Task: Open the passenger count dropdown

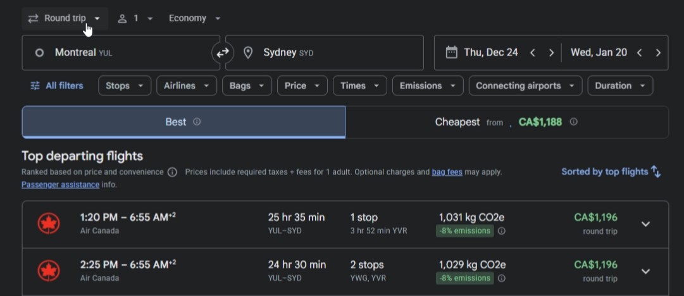Action: click(x=135, y=18)
